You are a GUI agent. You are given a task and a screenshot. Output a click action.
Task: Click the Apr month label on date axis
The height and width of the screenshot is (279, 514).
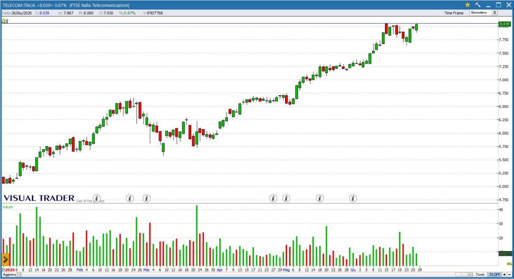[x=220, y=270]
